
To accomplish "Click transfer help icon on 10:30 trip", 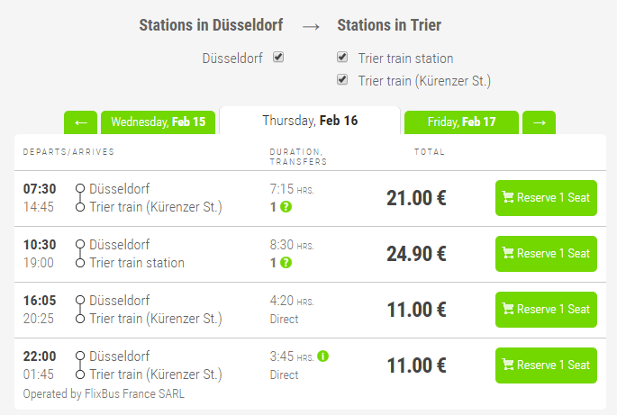I will 286,263.
